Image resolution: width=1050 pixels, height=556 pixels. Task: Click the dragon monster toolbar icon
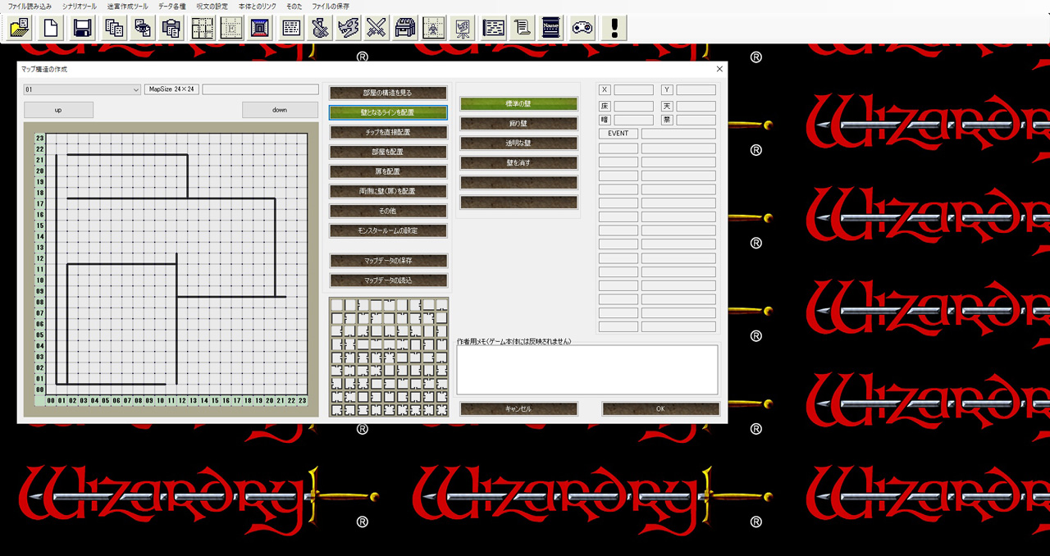(x=348, y=28)
